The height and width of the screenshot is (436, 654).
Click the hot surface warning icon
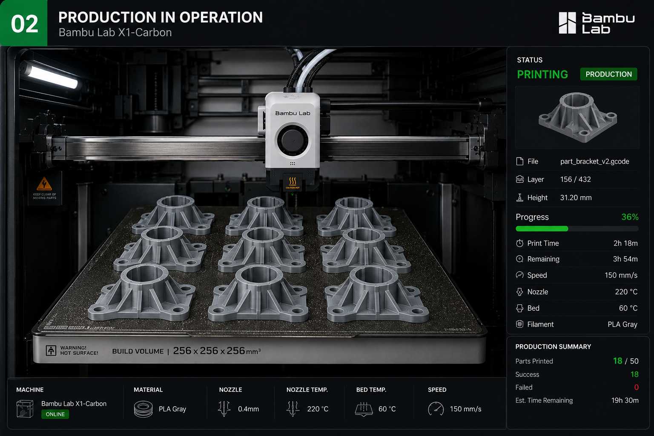51,350
